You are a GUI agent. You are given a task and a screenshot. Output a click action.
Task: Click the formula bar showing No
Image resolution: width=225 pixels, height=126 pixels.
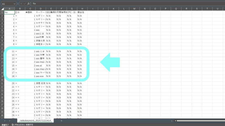(128, 4)
